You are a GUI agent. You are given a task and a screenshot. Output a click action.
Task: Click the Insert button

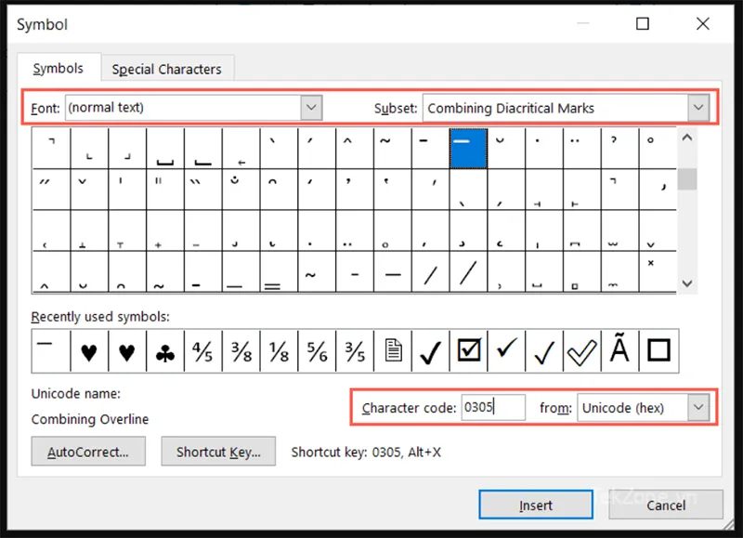point(536,505)
